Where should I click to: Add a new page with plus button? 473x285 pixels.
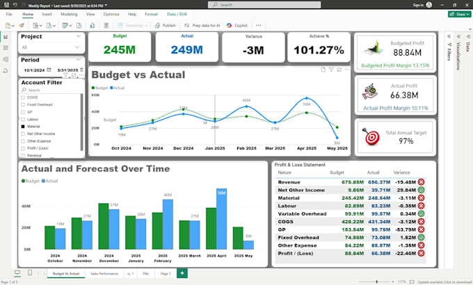pos(182,273)
